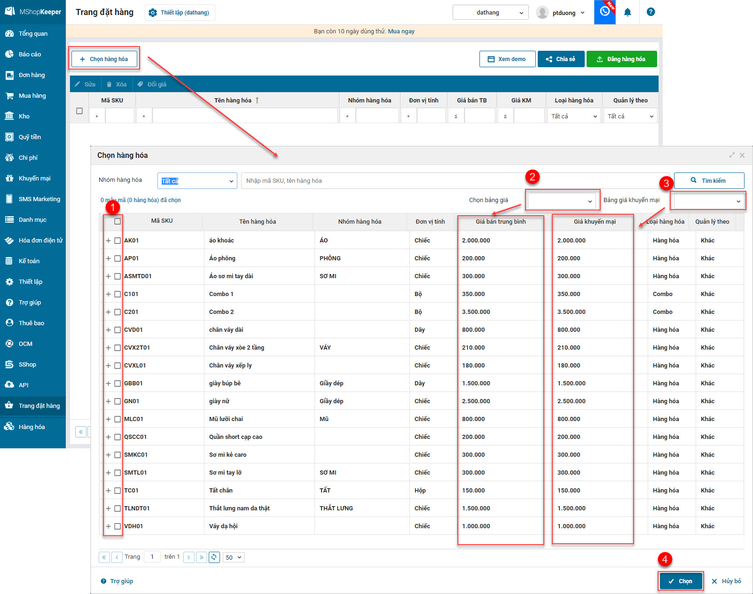Click the Mua ngay link

point(401,31)
